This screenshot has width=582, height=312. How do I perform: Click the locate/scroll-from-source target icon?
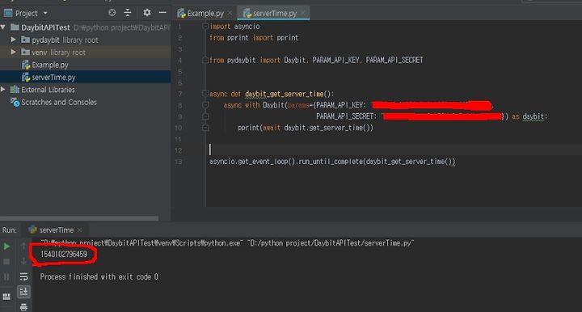[x=112, y=13]
